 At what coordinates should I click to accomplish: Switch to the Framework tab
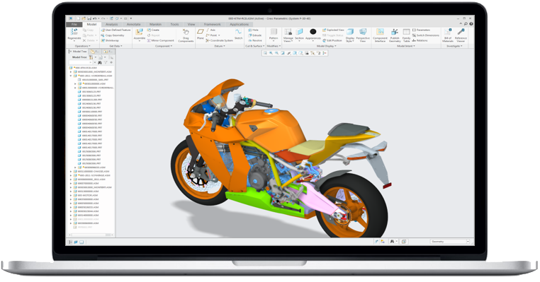point(212,25)
